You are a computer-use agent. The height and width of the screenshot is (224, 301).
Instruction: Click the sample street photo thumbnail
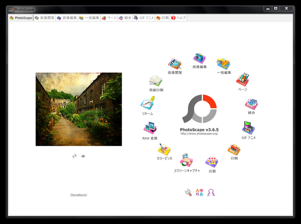tap(79, 109)
